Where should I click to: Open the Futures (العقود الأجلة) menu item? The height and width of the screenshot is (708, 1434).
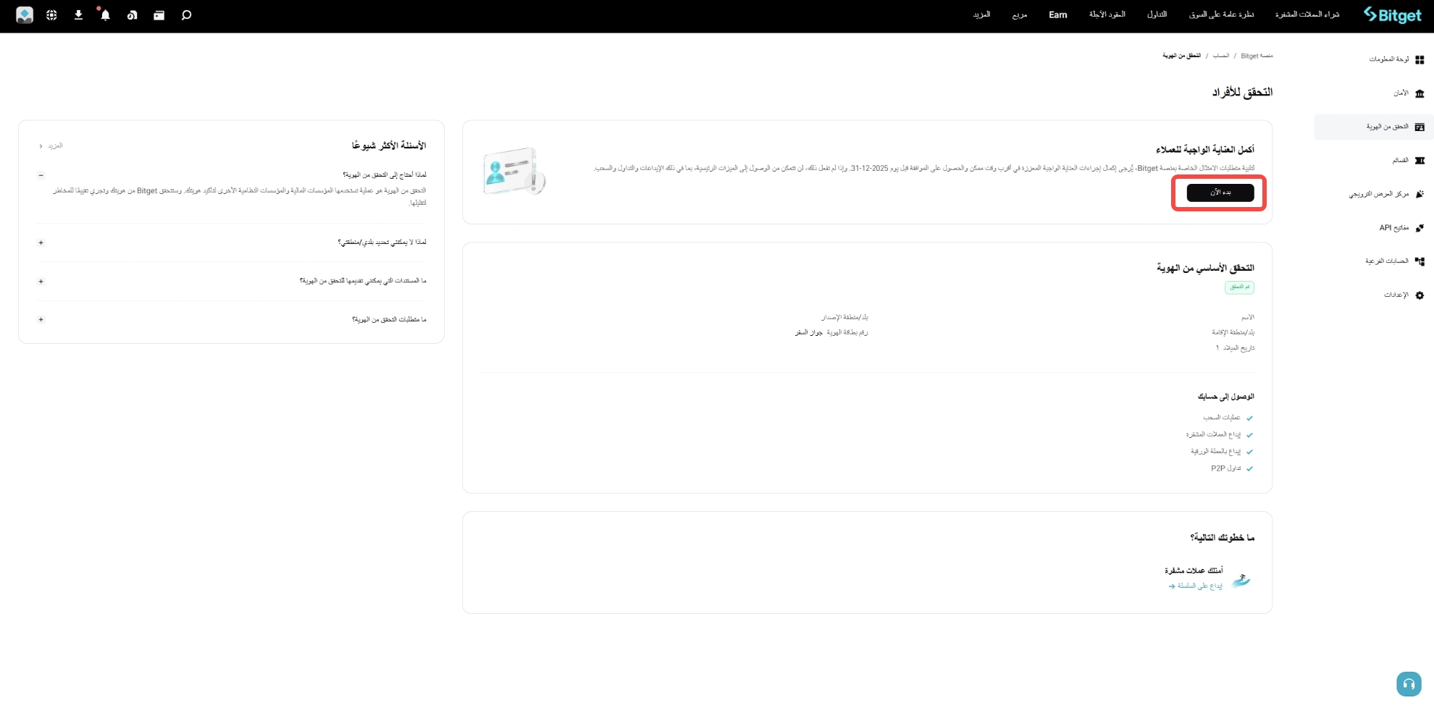(1107, 14)
